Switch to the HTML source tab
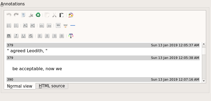 click(x=52, y=86)
